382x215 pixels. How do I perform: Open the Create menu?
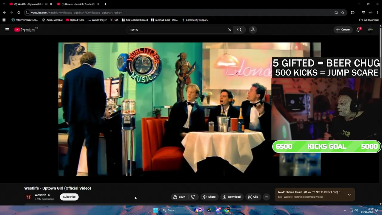pos(343,30)
